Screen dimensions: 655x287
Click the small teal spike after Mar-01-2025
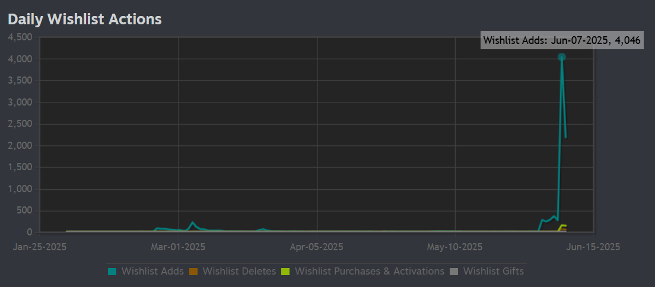click(192, 223)
